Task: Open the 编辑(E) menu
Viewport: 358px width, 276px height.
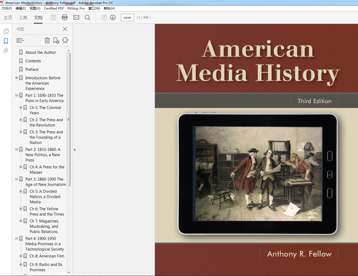Action: pos(21,8)
